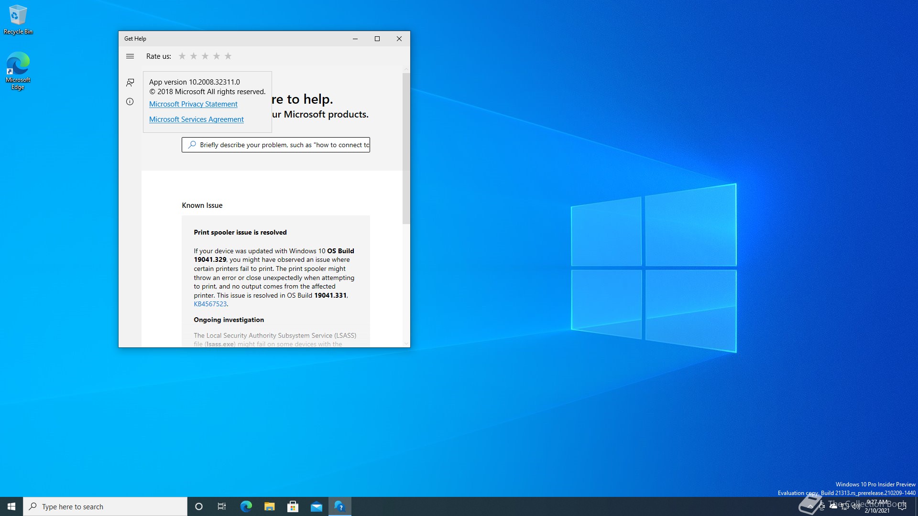Screen dimensions: 918x516
Task: Click the contact/feedback person icon in sidebar
Action: pyautogui.click(x=130, y=83)
